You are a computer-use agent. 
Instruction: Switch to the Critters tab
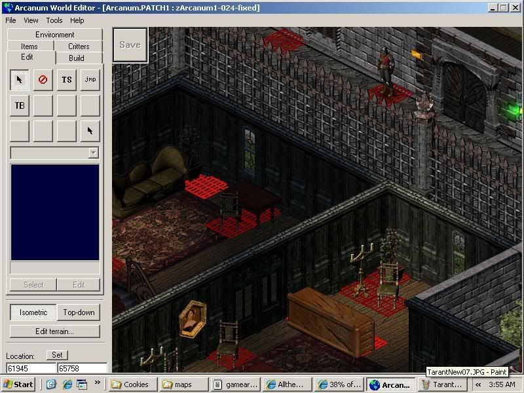point(79,46)
